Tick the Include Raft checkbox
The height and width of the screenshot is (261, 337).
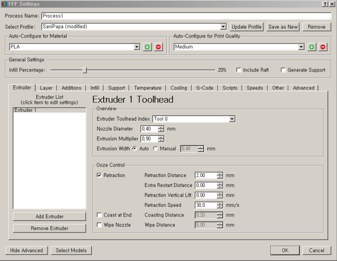[x=238, y=70]
